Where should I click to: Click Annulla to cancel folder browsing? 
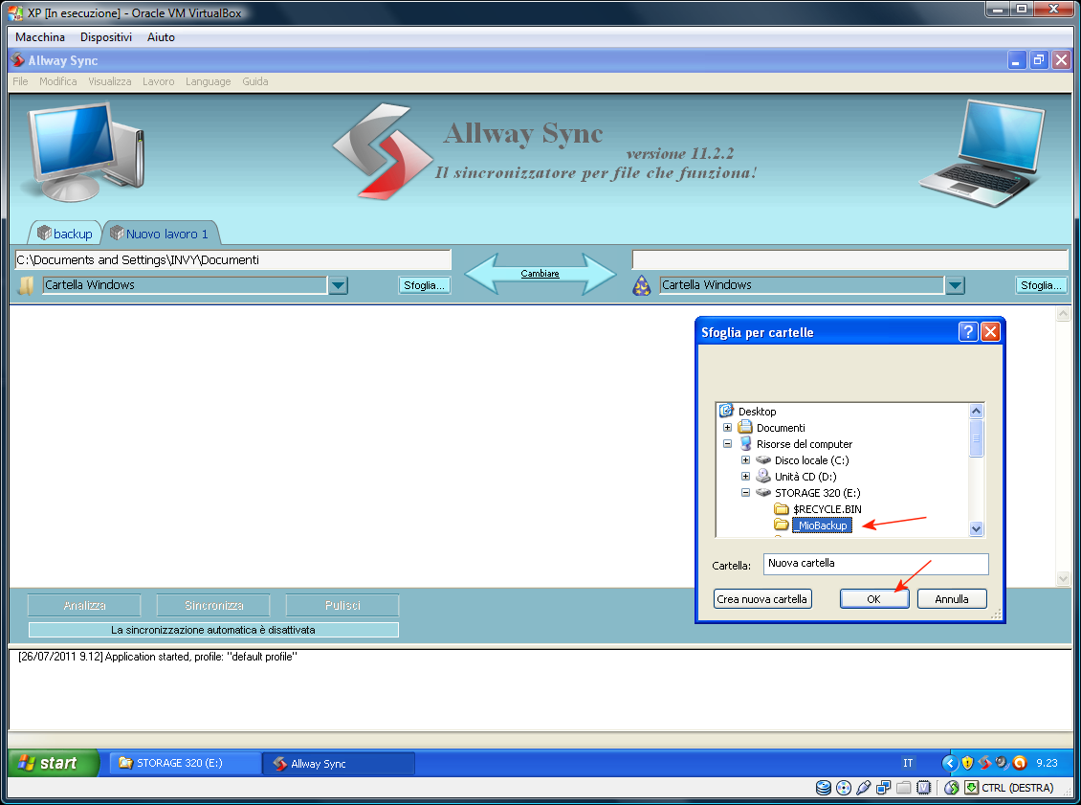coord(952,599)
